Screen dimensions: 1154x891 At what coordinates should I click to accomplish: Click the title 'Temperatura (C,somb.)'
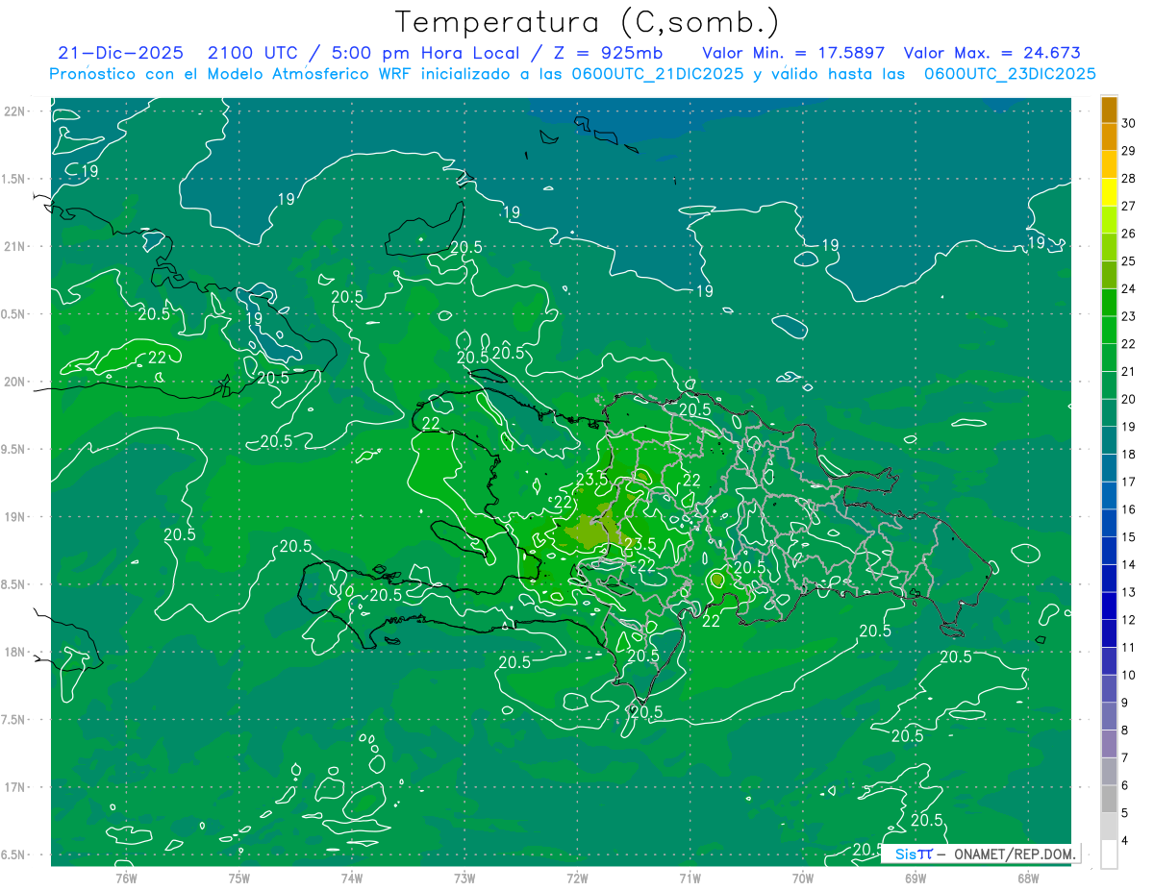click(x=588, y=22)
